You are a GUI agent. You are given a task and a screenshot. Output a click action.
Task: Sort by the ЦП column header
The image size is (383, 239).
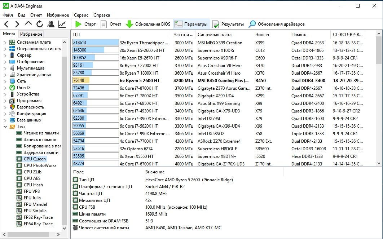(121, 35)
